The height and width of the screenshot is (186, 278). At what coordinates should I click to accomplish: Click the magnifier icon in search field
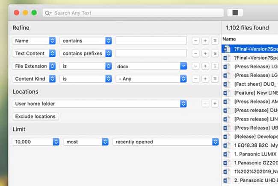[x=49, y=13]
